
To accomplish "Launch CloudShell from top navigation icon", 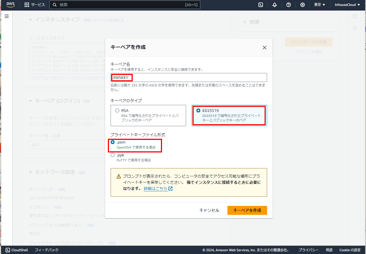I will pyautogui.click(x=260, y=5).
